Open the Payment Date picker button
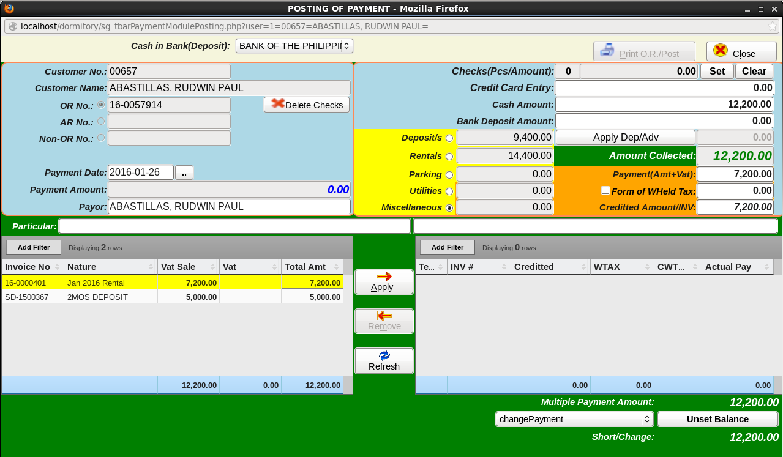 pos(184,173)
